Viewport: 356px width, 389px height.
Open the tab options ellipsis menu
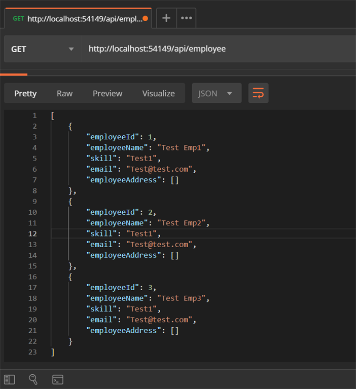coord(186,18)
